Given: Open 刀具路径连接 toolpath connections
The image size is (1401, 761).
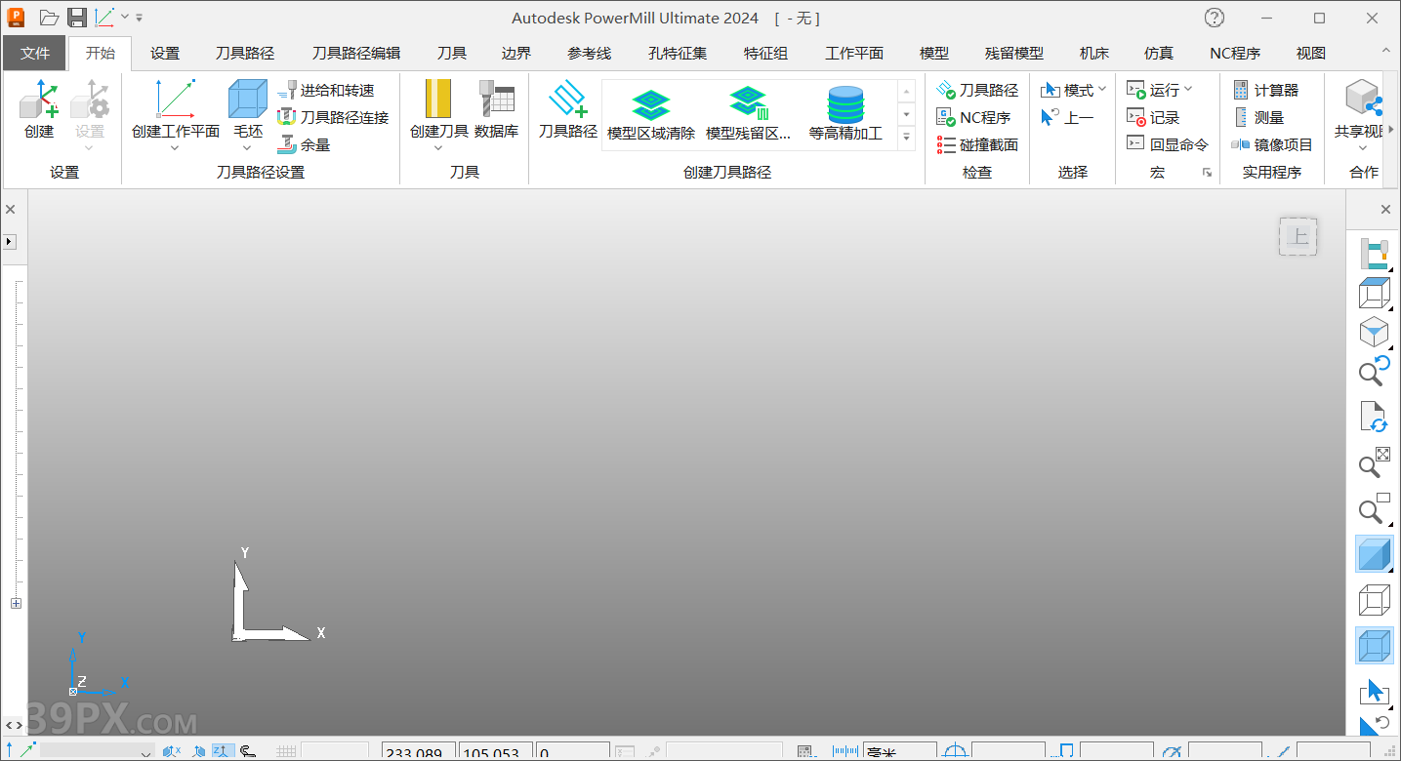Looking at the screenshot, I should click(x=333, y=117).
